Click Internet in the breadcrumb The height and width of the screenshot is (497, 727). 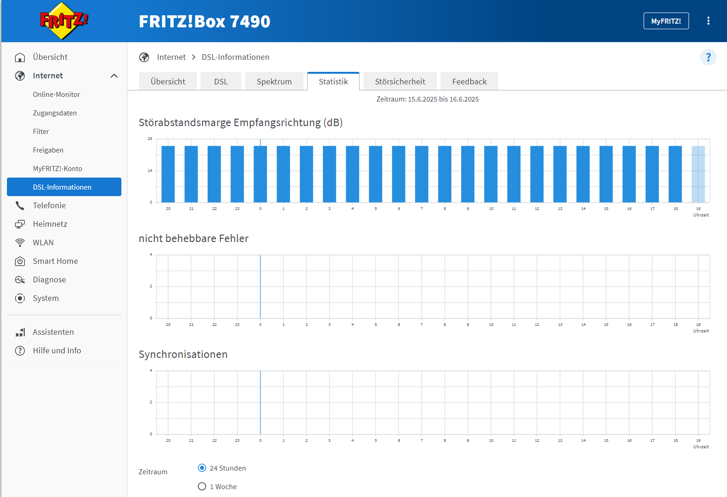click(171, 57)
